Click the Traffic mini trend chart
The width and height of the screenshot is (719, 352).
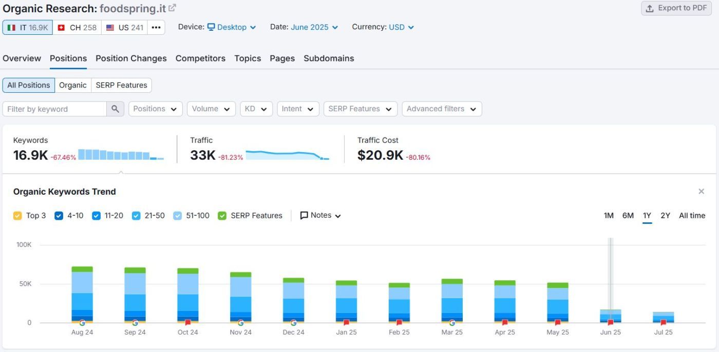point(288,155)
